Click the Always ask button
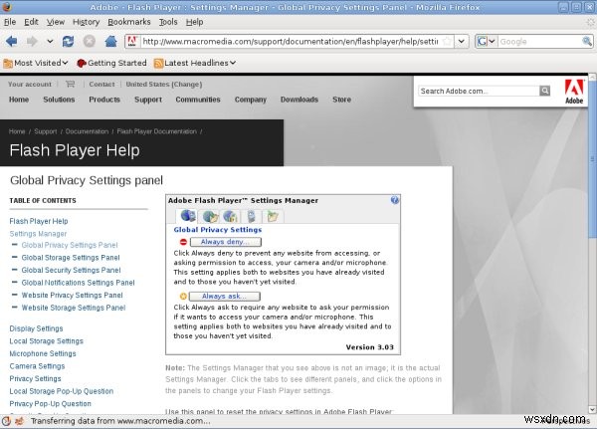 [225, 296]
